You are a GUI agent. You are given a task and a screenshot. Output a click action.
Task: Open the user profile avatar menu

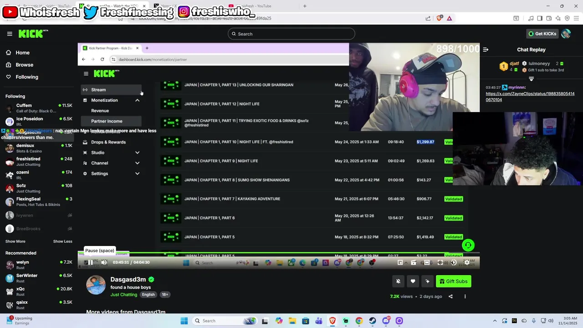tap(566, 34)
